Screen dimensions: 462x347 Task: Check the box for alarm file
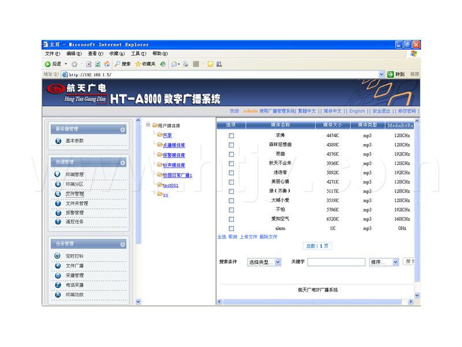tap(232, 228)
